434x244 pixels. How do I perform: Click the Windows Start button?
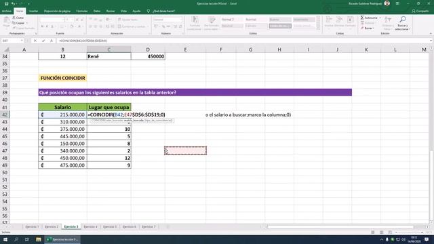[5, 239]
